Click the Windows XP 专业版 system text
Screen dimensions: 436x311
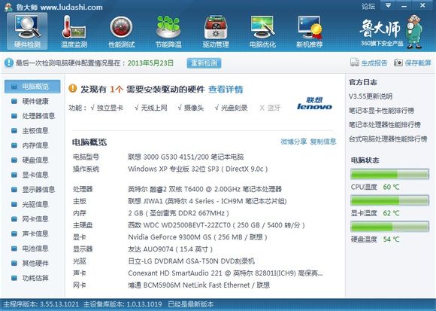point(198,169)
